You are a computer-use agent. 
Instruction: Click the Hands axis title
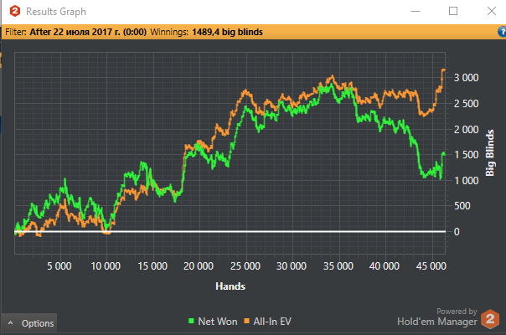[x=230, y=286]
